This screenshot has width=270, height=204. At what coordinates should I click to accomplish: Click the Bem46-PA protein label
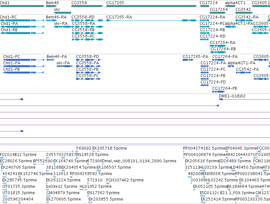click(57, 57)
